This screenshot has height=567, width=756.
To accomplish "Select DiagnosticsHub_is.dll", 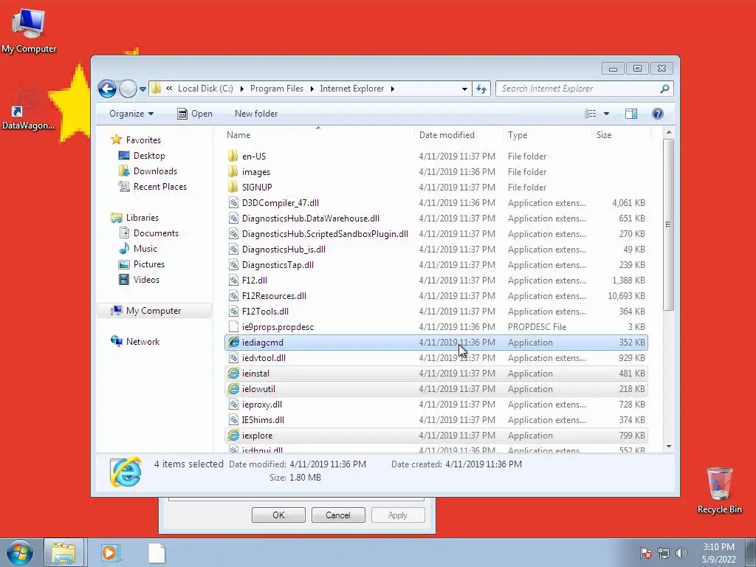I will tap(436, 250).
